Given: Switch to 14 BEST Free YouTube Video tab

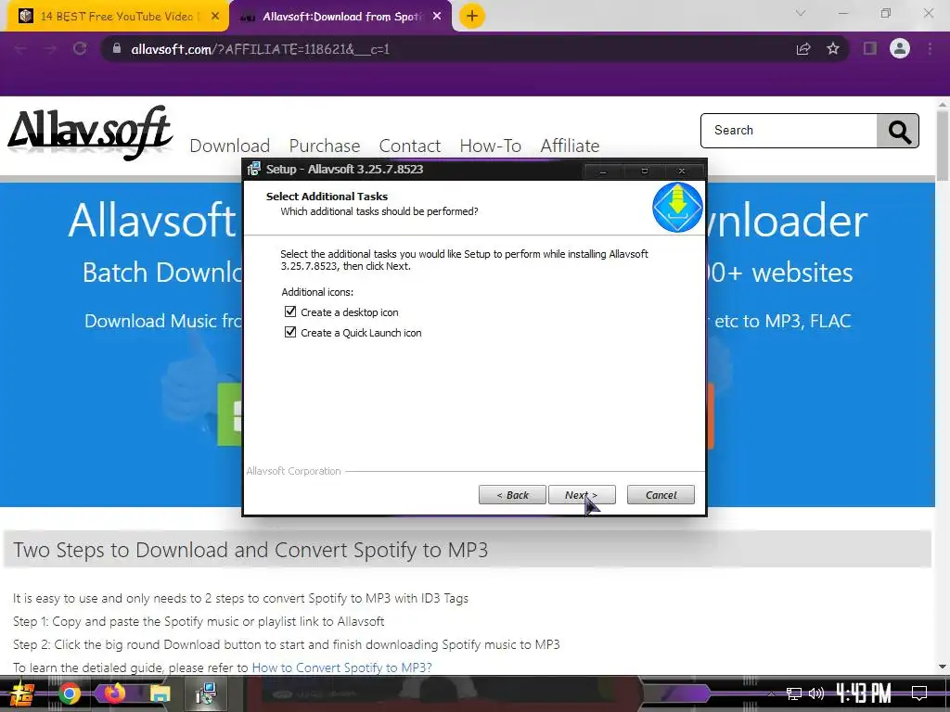Looking at the screenshot, I should (116, 17).
